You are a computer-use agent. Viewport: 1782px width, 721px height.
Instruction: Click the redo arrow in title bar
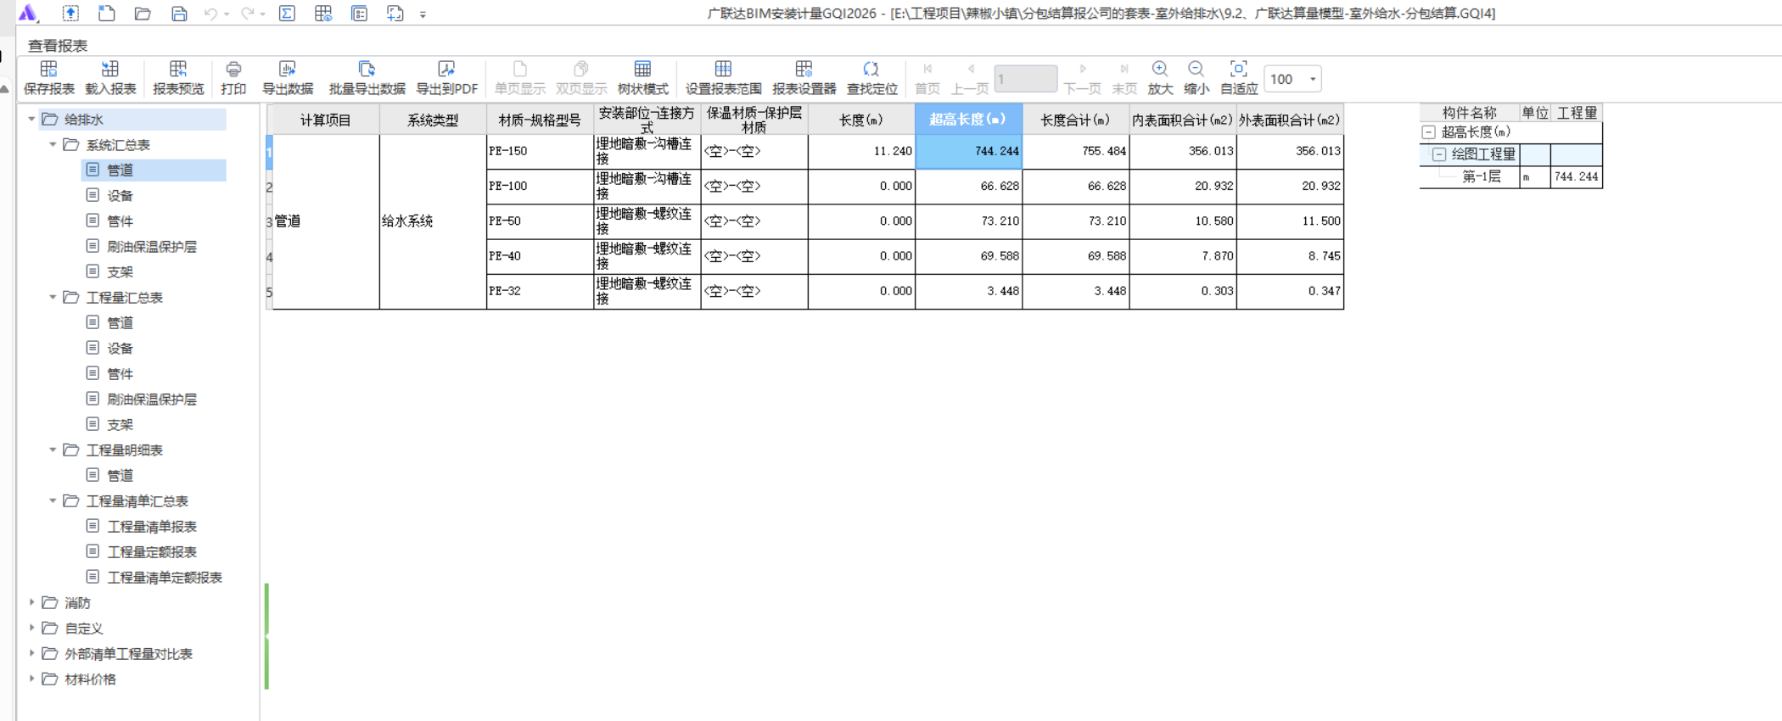point(247,14)
